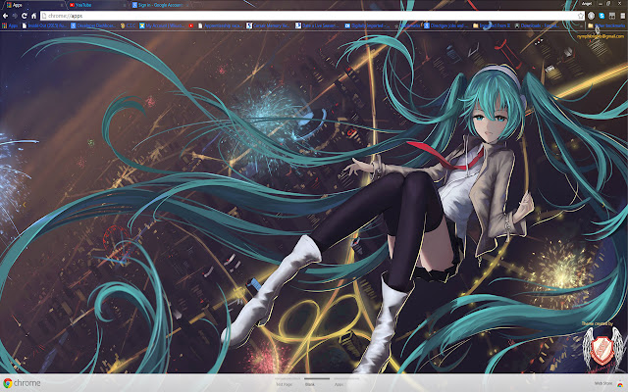This screenshot has width=628, height=392.
Task: Click the Angel profile button
Action: [x=587, y=4]
